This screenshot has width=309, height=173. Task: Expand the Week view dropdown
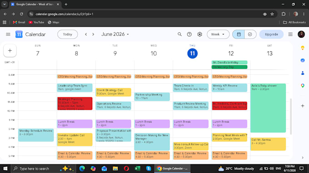218,34
